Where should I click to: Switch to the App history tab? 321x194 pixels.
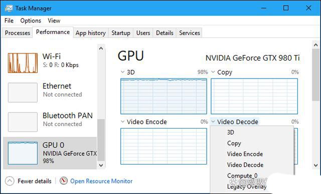[91, 33]
